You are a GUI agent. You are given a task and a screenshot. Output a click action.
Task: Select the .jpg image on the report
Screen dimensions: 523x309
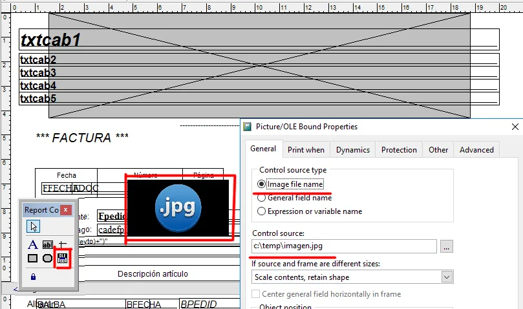coord(178,208)
